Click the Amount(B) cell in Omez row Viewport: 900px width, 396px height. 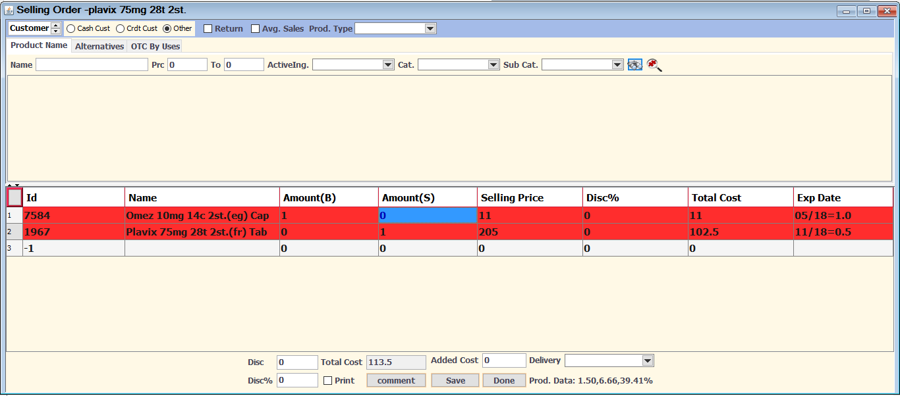click(x=329, y=215)
